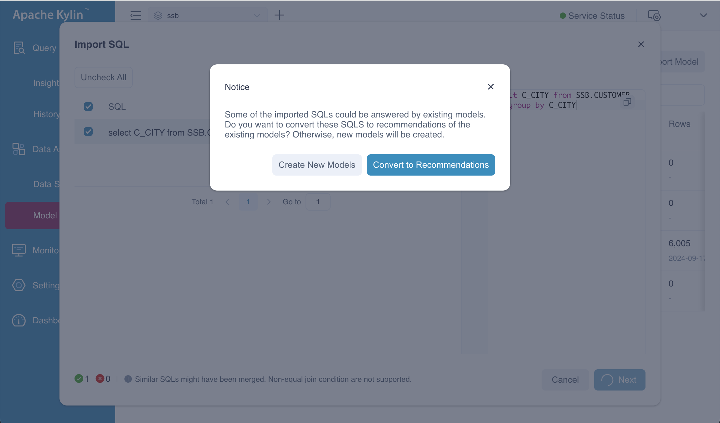Toggle the SQL header select-all checkbox
Viewport: 720px width, 423px height.
[x=88, y=107]
